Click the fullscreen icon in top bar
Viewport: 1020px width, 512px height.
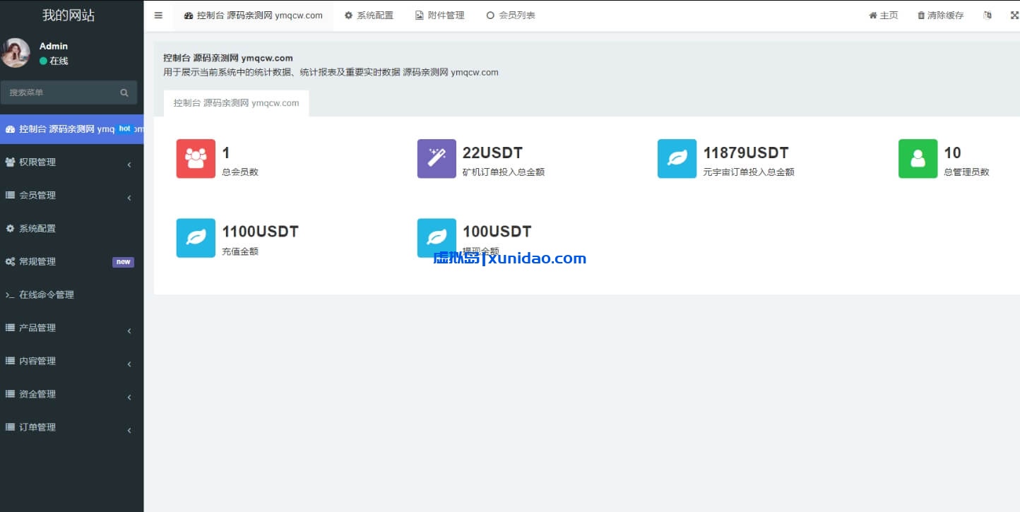[1014, 16]
